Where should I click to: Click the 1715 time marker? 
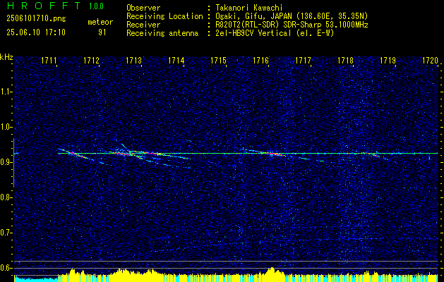pyautogui.click(x=218, y=61)
